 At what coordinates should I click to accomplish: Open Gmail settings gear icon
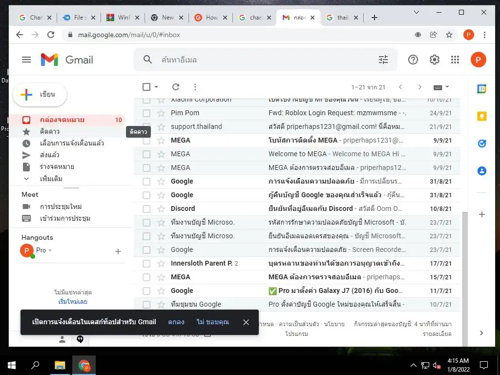click(x=434, y=60)
